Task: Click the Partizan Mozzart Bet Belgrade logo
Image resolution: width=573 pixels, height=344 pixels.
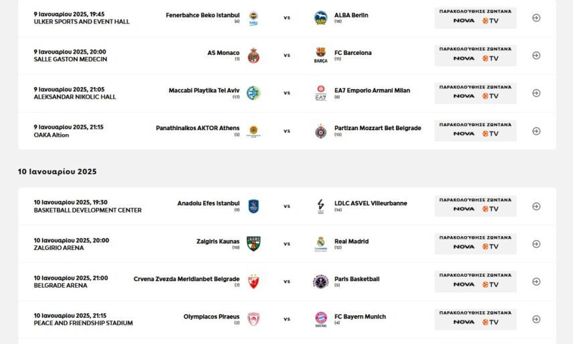Action: (x=321, y=131)
